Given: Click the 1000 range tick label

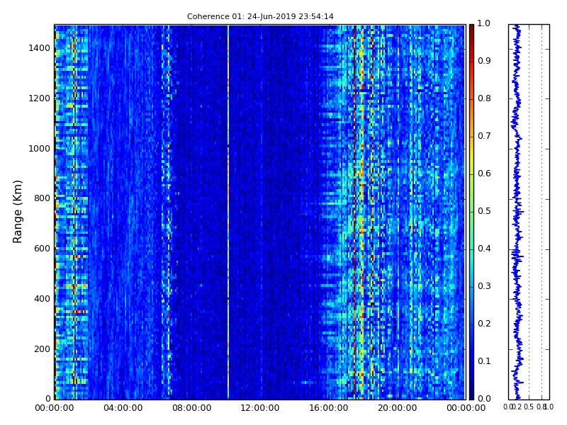Looking at the screenshot, I should pos(39,149).
